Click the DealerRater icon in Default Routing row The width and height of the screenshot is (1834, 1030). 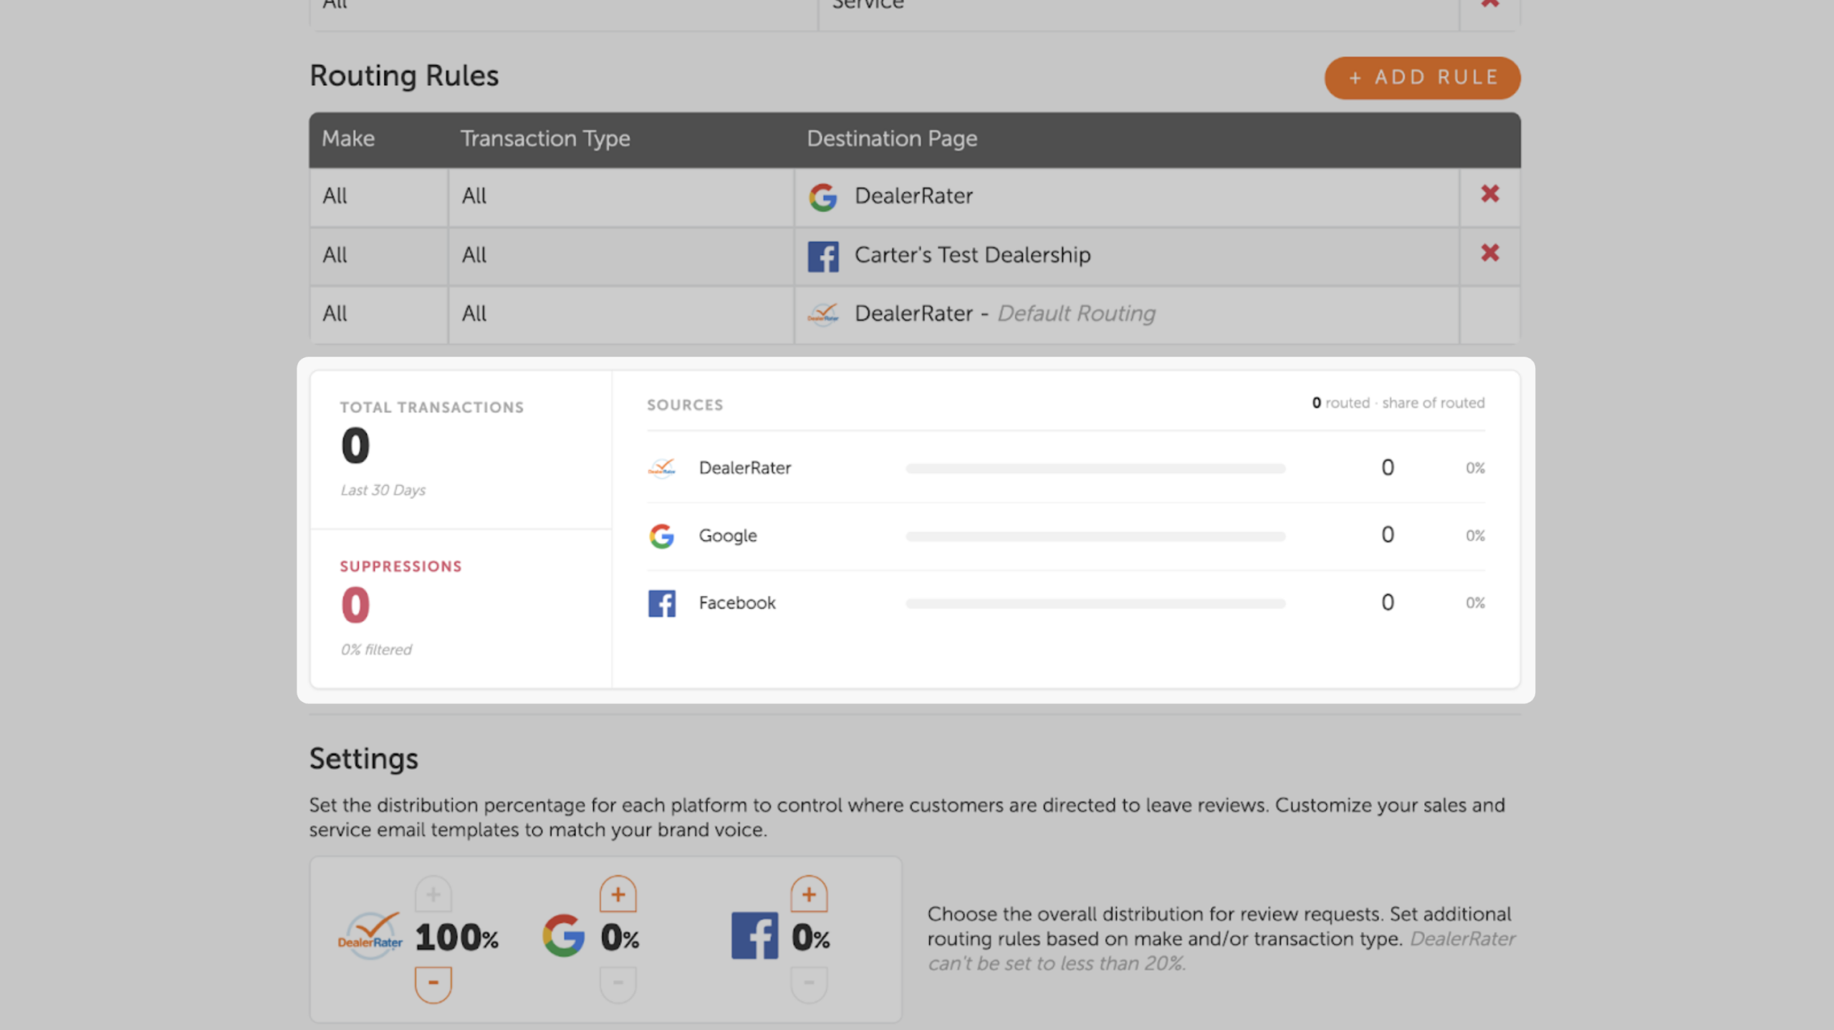[823, 314]
